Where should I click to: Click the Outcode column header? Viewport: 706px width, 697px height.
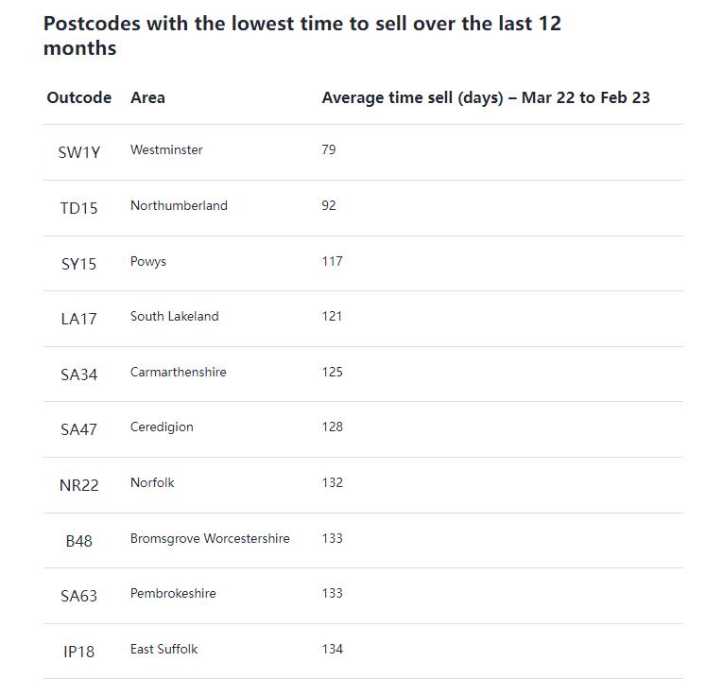[78, 97]
